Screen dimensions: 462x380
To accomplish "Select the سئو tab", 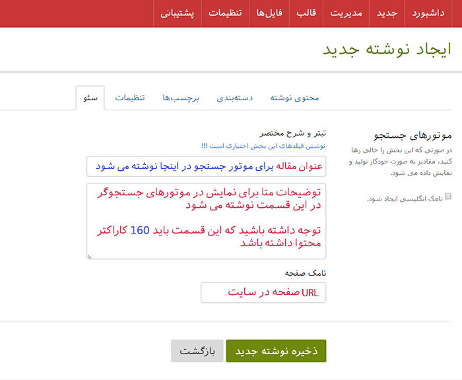I will (90, 98).
